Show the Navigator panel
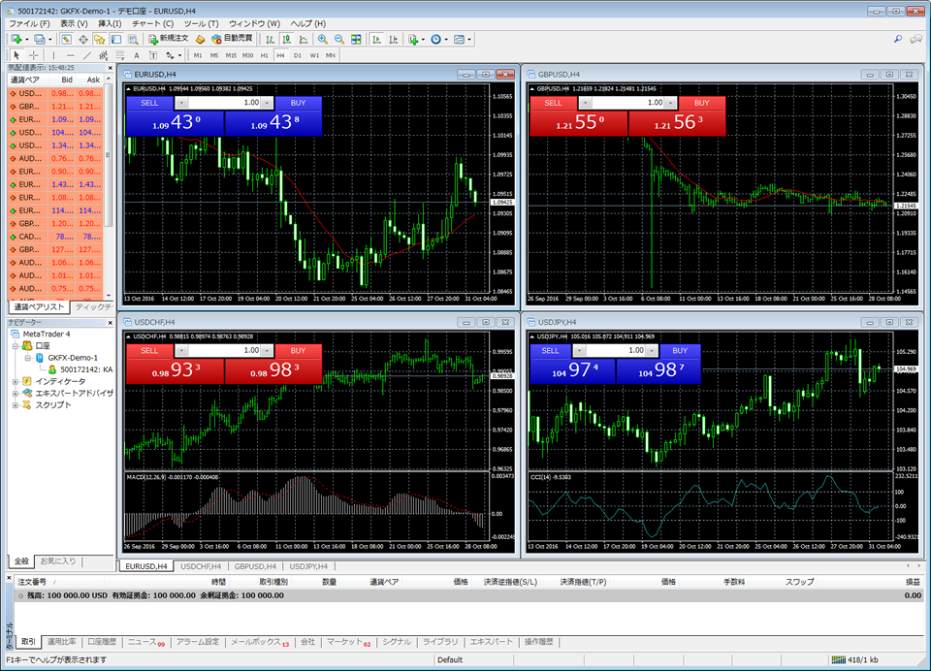This screenshot has height=671, width=931. (x=97, y=39)
